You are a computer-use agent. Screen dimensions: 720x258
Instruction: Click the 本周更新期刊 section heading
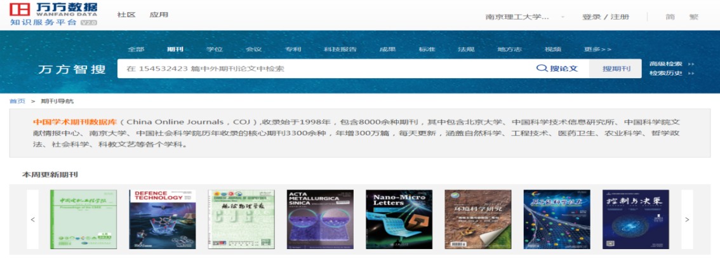pyautogui.click(x=50, y=175)
